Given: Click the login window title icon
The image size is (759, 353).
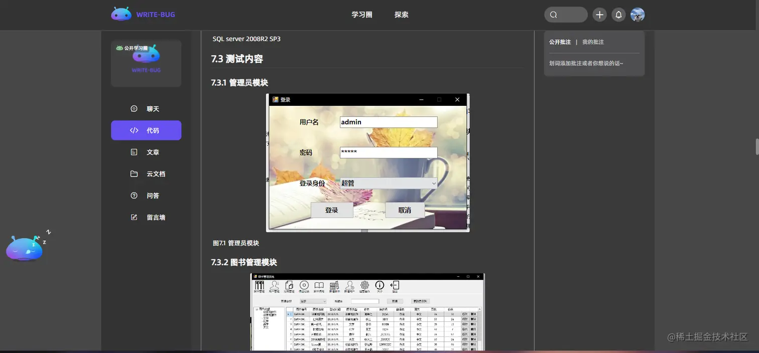Looking at the screenshot, I should [275, 99].
